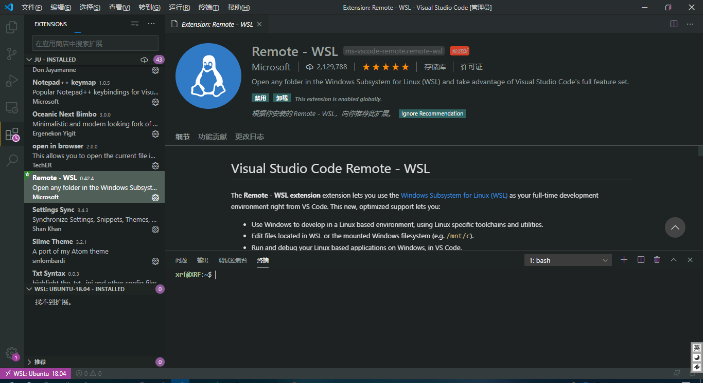Close the terminal panel

coord(690,260)
